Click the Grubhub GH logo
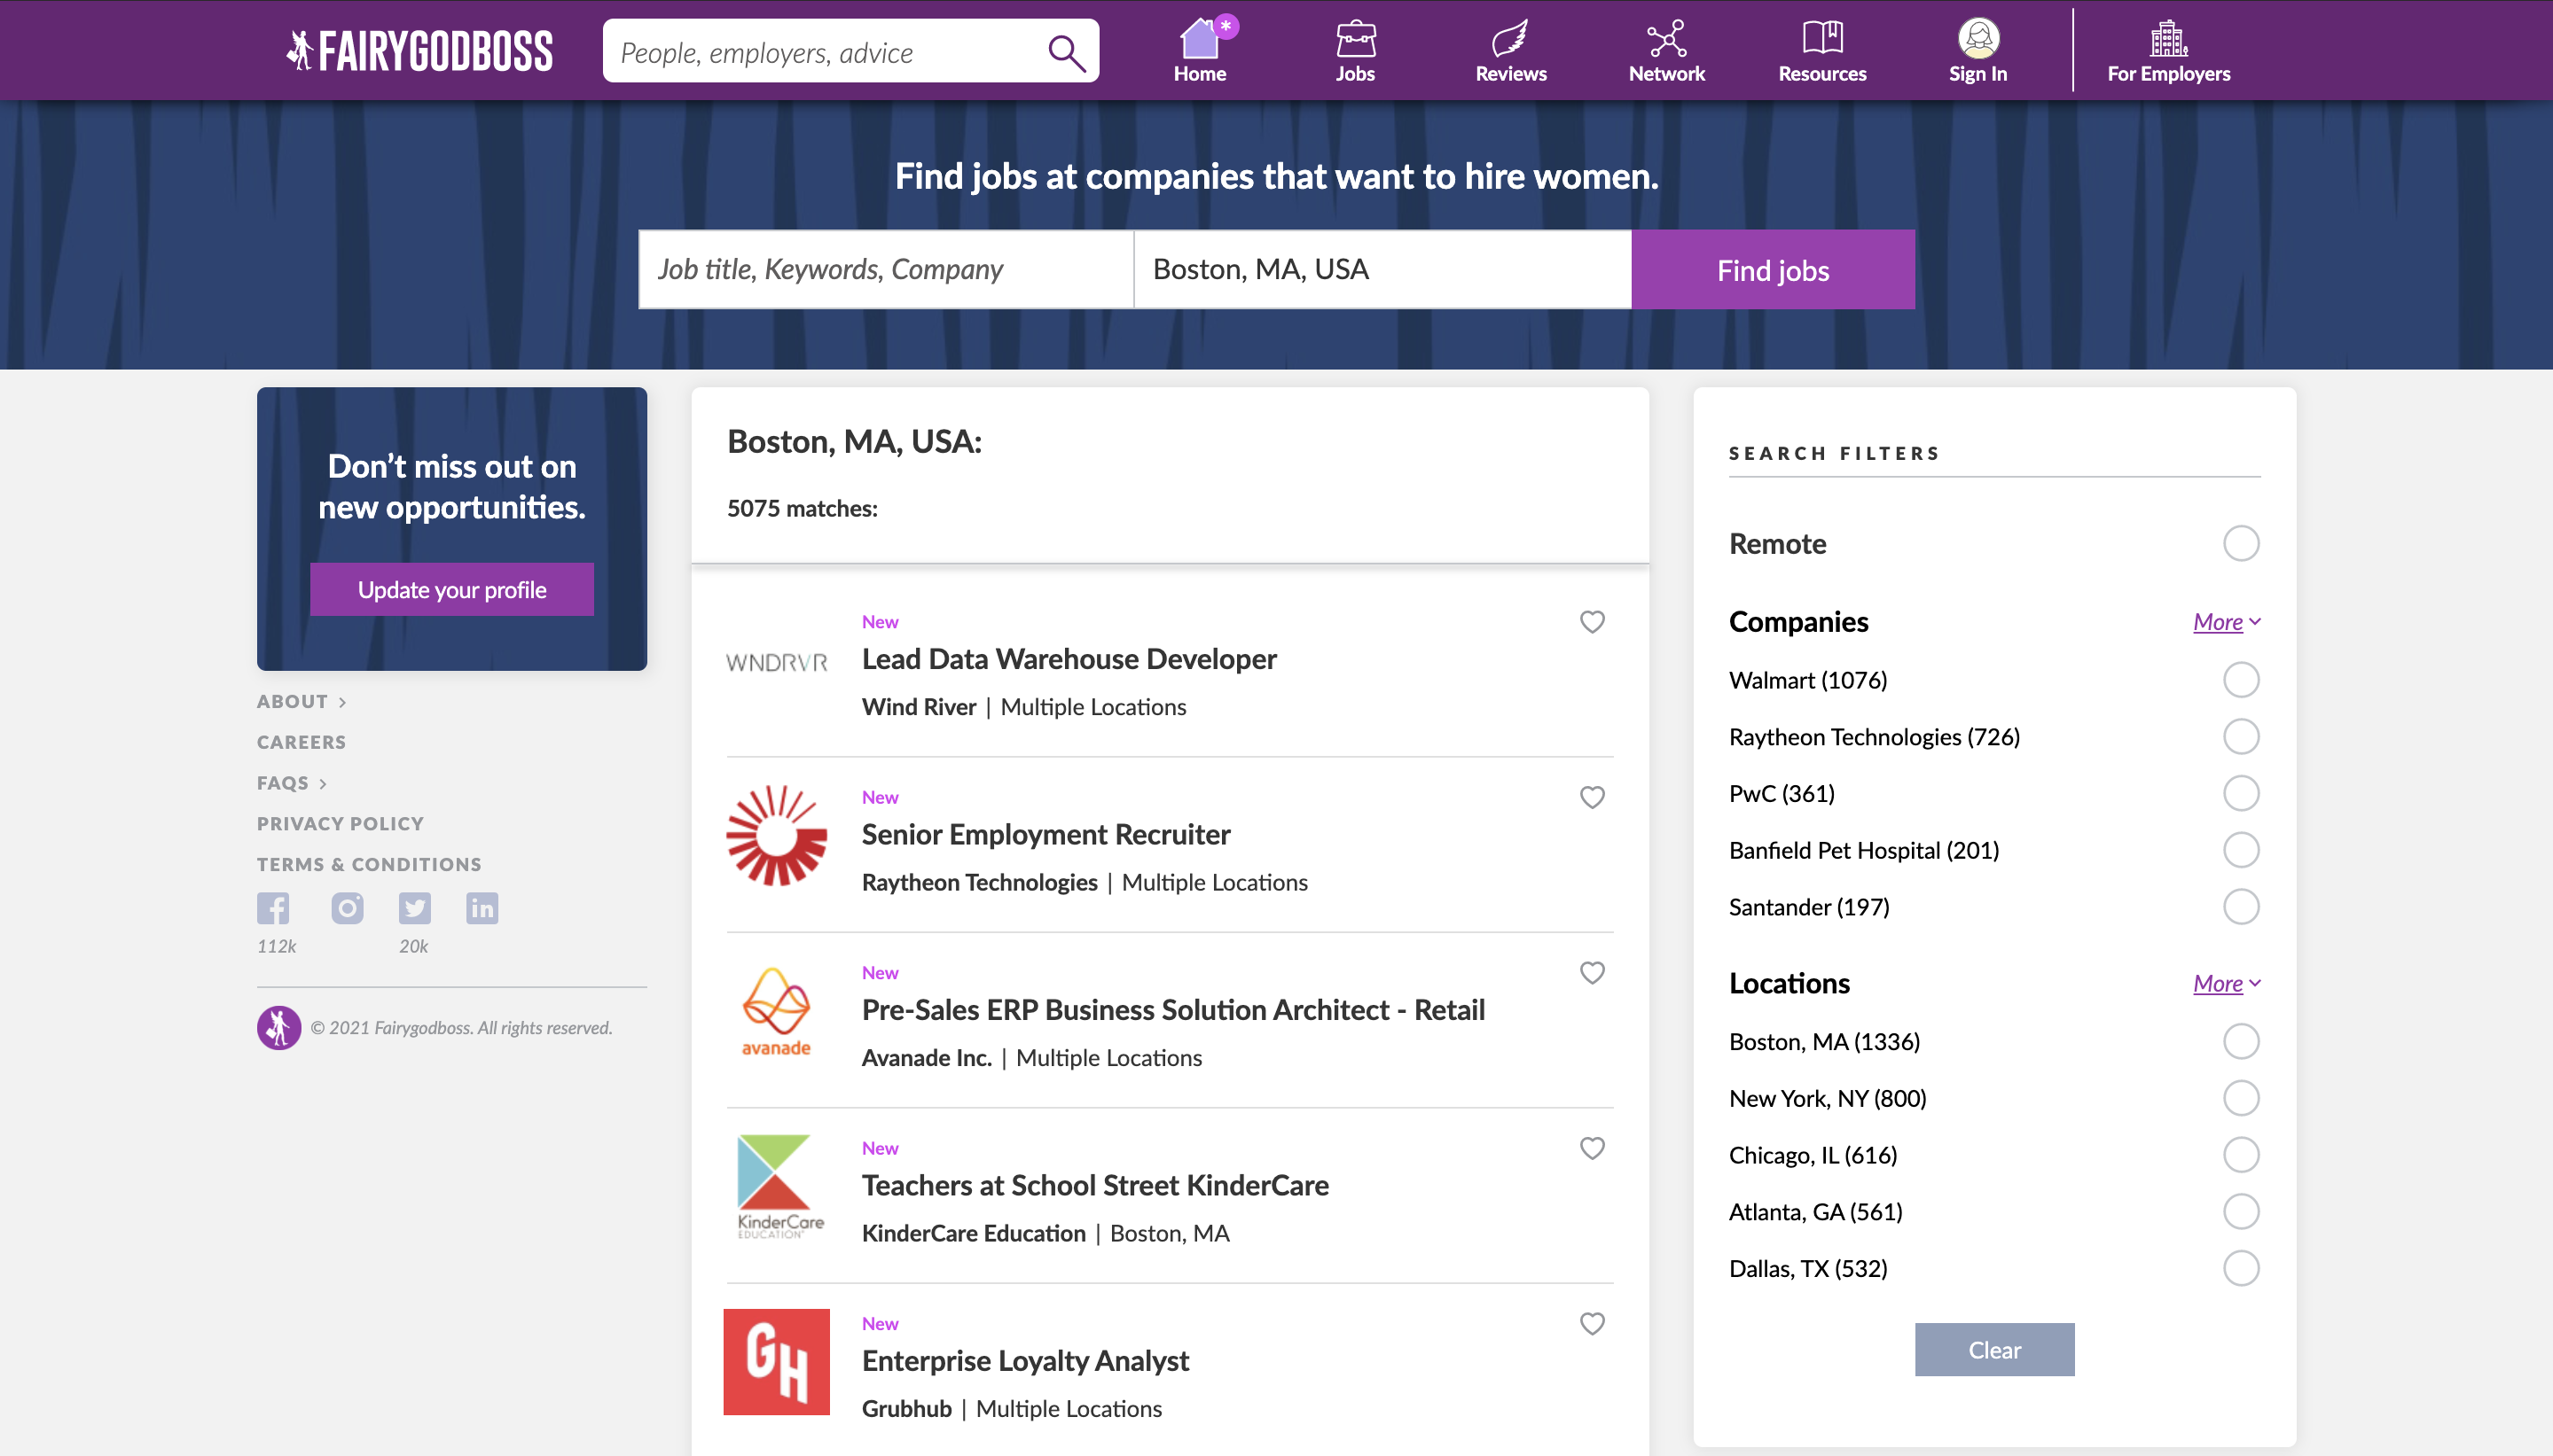 point(776,1362)
